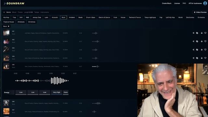
Task: Click the Soundraw logo
Action: point(14,4)
